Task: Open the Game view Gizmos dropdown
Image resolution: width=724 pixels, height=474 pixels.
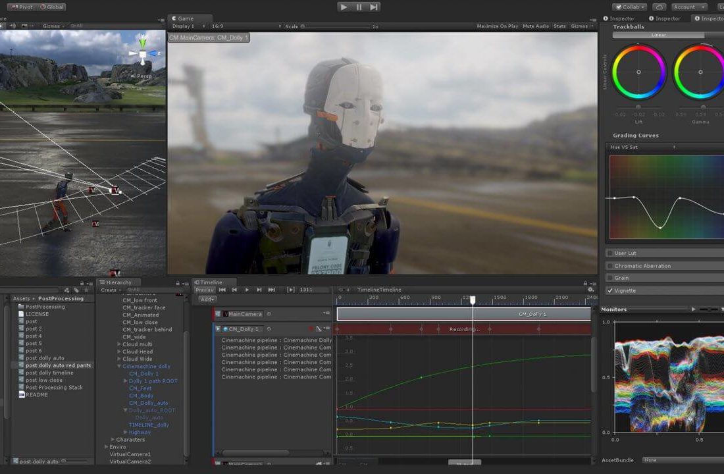Action: point(582,26)
